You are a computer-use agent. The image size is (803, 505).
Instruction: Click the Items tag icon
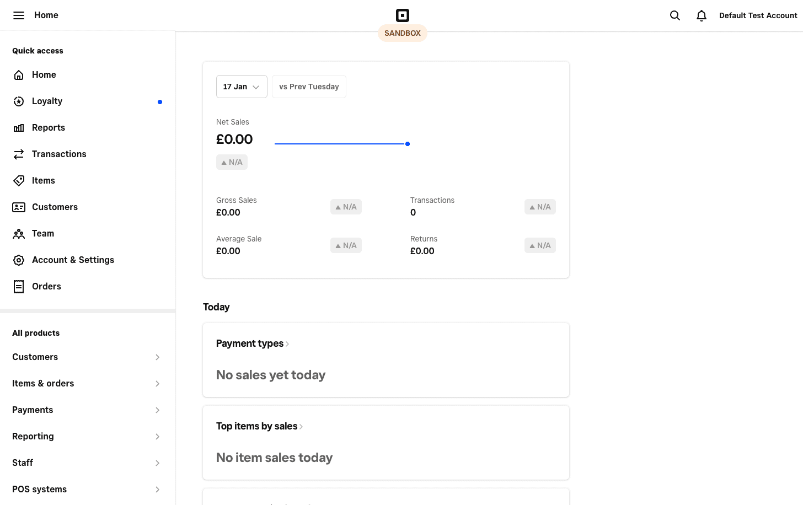(18, 180)
